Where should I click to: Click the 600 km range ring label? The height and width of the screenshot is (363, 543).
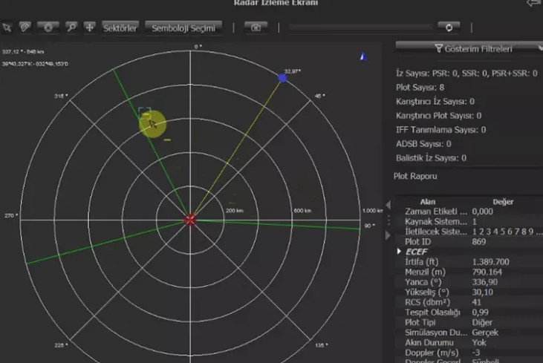tap(302, 210)
